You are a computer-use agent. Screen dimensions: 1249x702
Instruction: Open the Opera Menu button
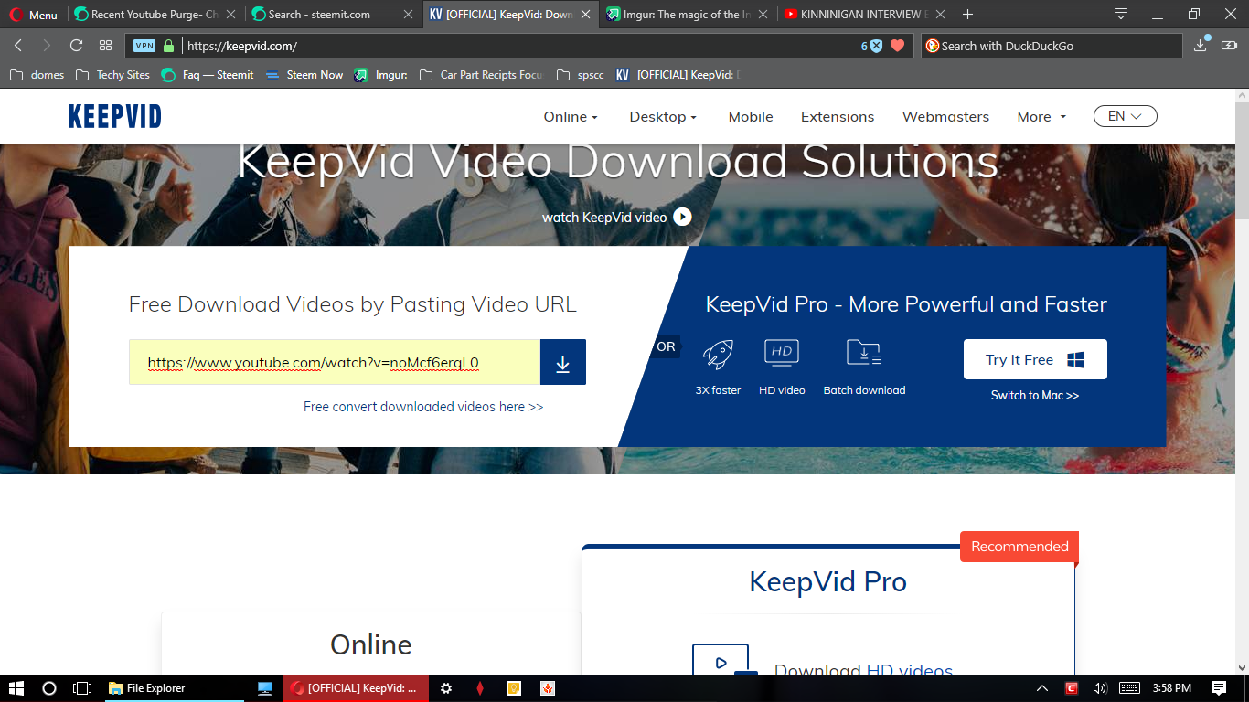coord(34,15)
